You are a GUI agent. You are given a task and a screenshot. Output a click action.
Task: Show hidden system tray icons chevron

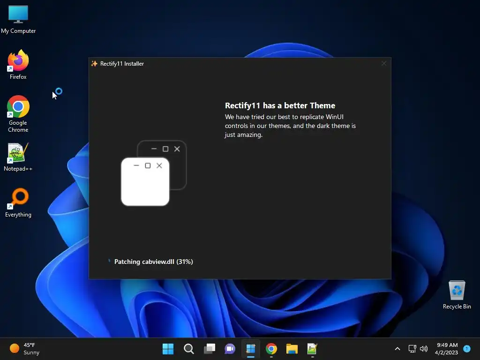tap(397, 349)
